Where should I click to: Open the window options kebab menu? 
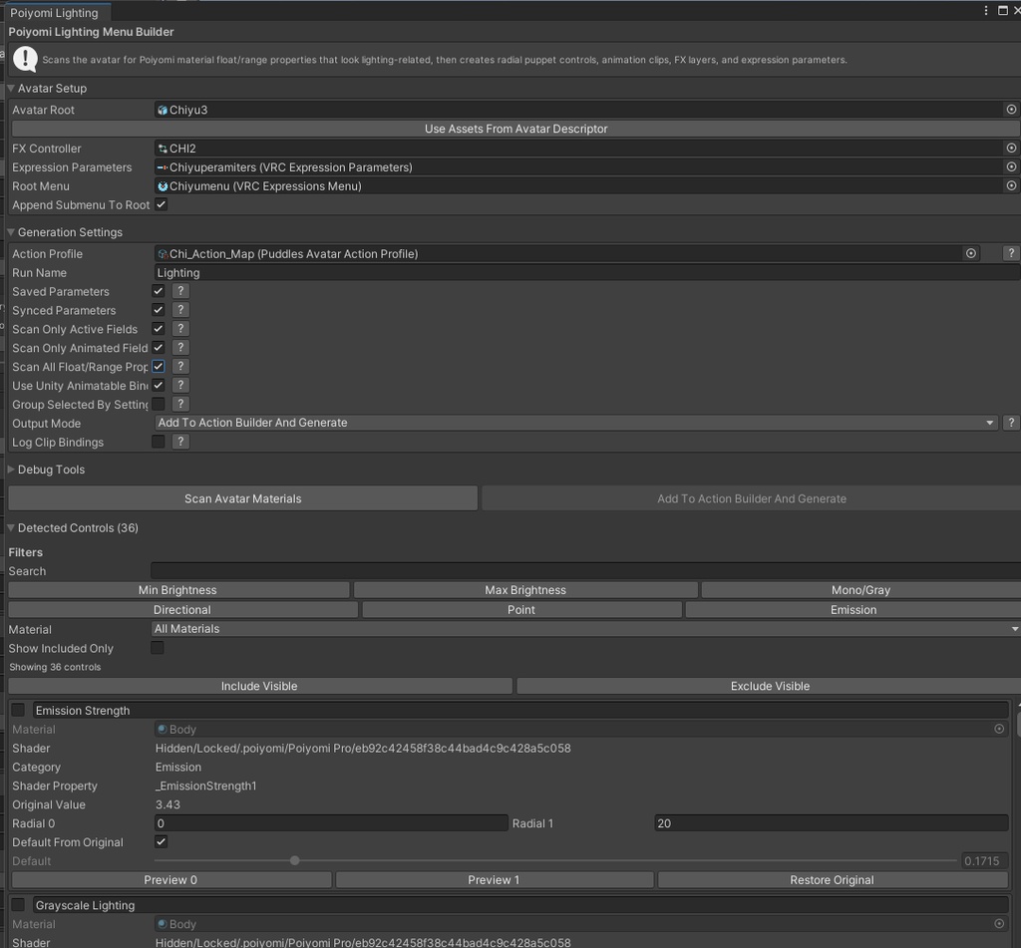[986, 10]
